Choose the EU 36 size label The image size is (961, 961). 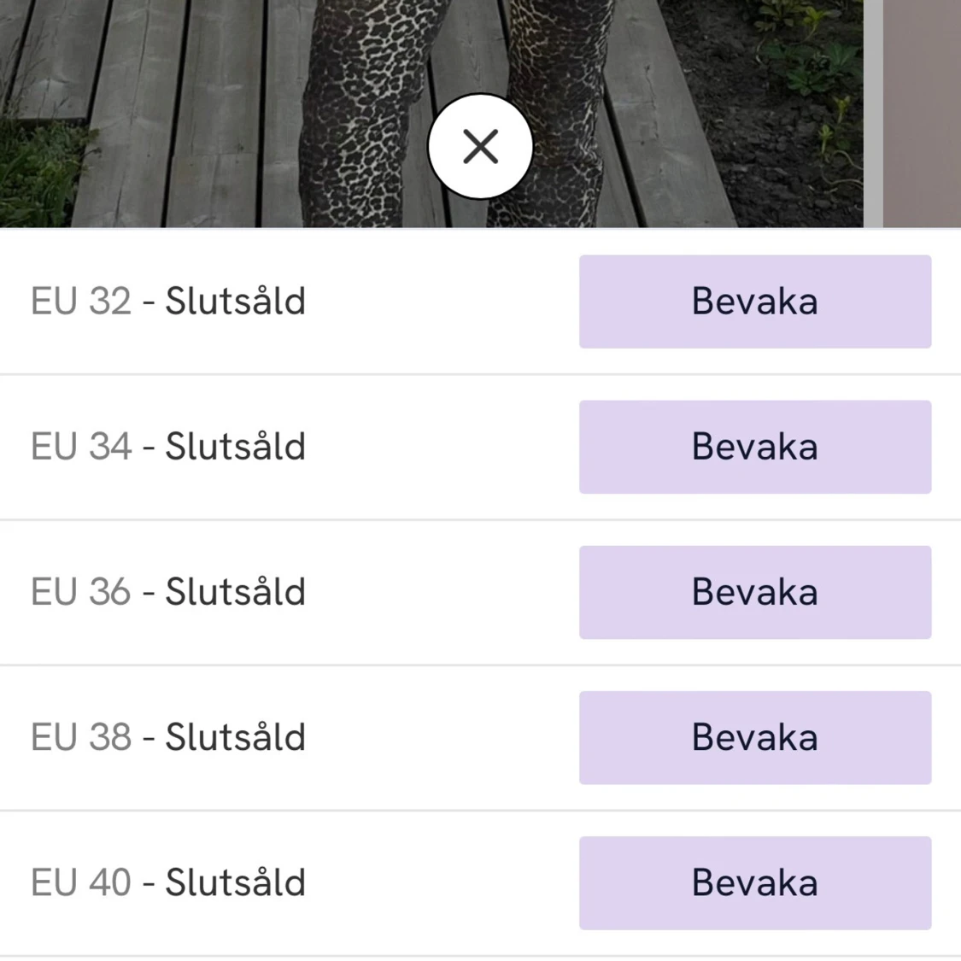click(81, 592)
